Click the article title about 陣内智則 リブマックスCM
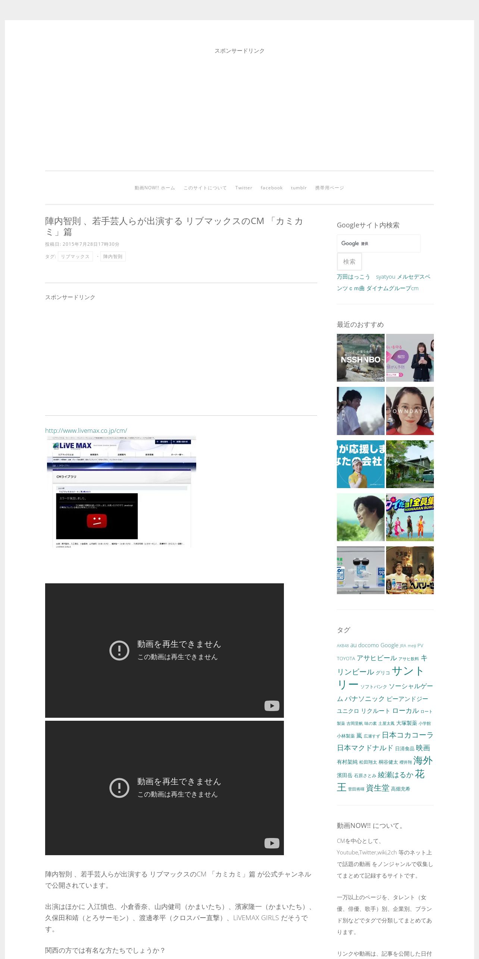 point(174,226)
